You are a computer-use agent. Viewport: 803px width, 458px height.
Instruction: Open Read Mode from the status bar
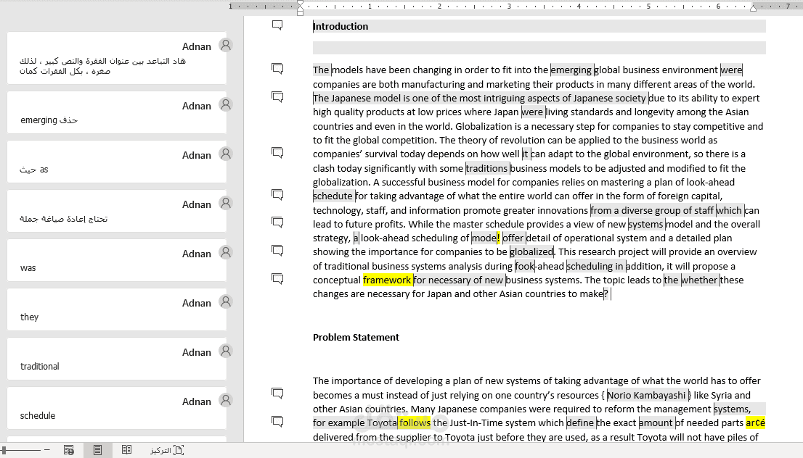coord(126,449)
